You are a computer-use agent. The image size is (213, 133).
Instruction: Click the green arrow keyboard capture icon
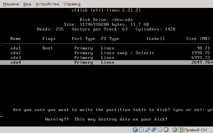pyautogui.click(x=181, y=130)
